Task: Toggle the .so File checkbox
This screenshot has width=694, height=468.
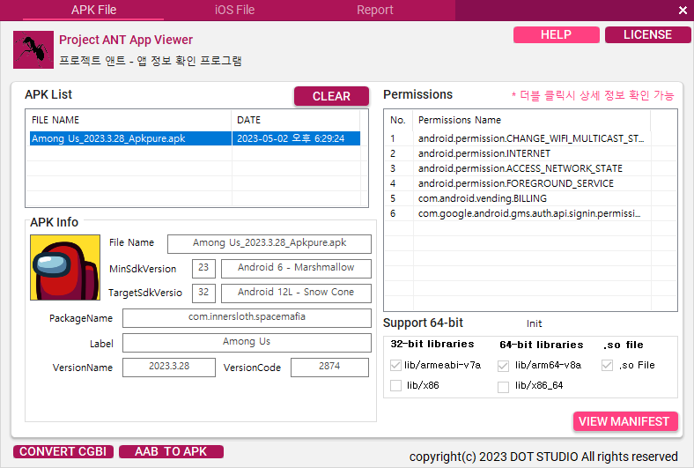Action: [x=607, y=365]
